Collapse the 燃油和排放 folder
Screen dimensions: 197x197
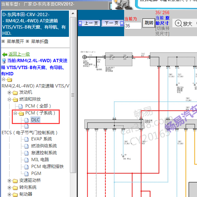tap(9, 99)
